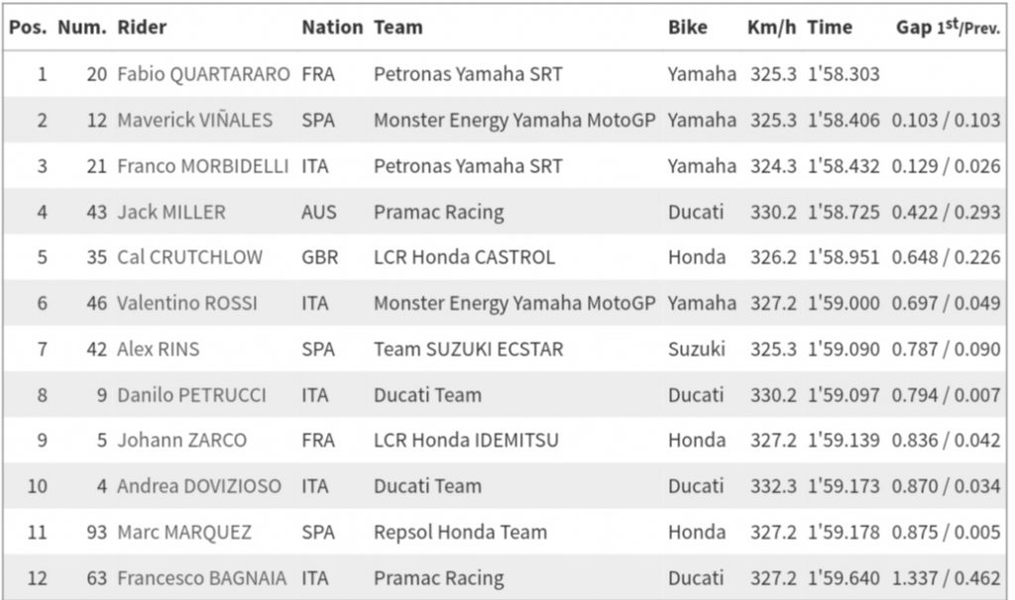The height and width of the screenshot is (600, 1015).
Task: Click the Rider column header
Action: click(142, 28)
